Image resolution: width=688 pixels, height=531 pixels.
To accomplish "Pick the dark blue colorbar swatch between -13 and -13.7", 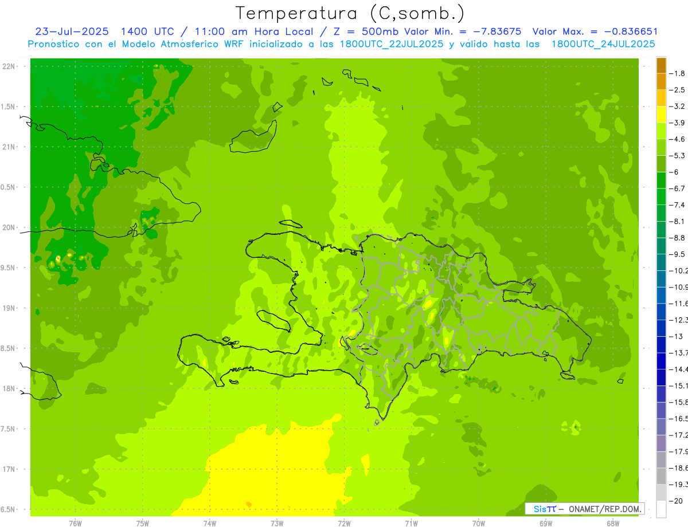I will [661, 345].
